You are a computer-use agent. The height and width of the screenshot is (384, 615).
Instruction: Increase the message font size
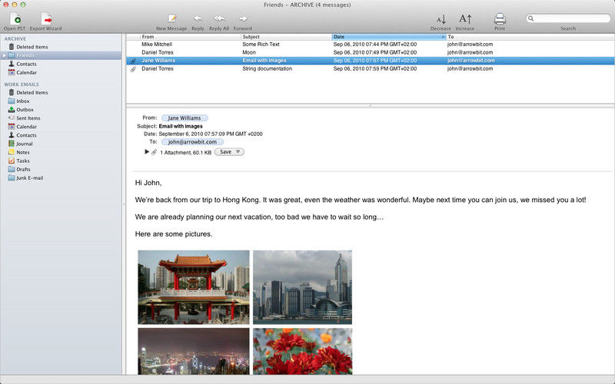[x=465, y=18]
